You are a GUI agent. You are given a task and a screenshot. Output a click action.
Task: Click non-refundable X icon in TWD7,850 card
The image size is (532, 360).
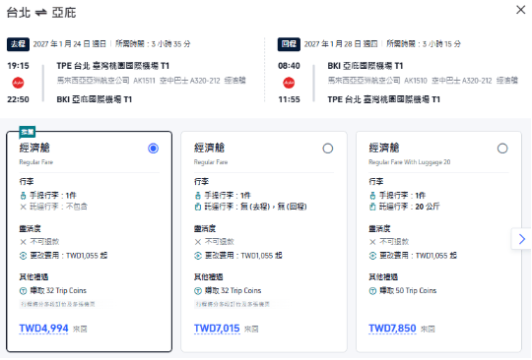coord(372,242)
